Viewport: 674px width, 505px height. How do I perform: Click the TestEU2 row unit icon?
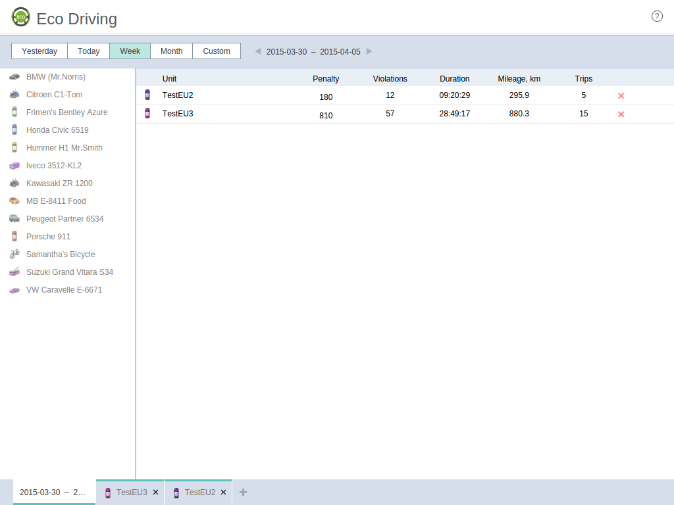coord(147,95)
